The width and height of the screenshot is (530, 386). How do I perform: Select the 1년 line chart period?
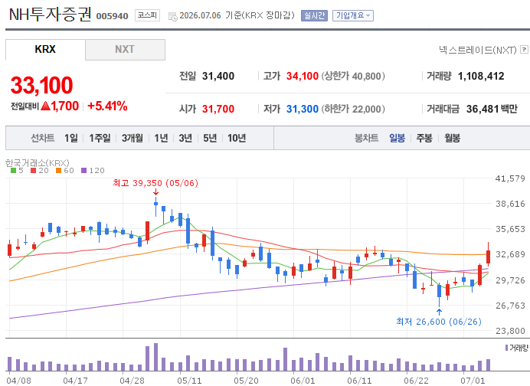coord(162,138)
